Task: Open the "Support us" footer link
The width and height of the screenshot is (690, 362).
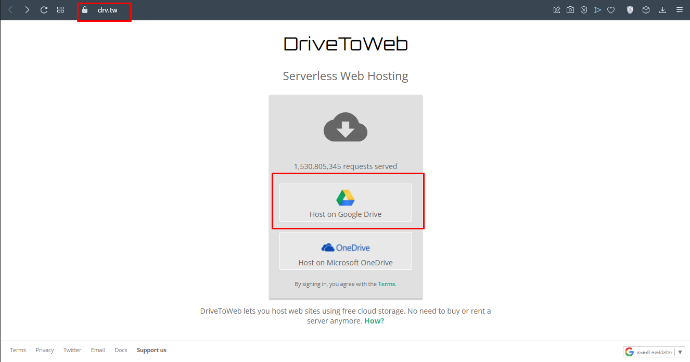Action: tap(151, 350)
